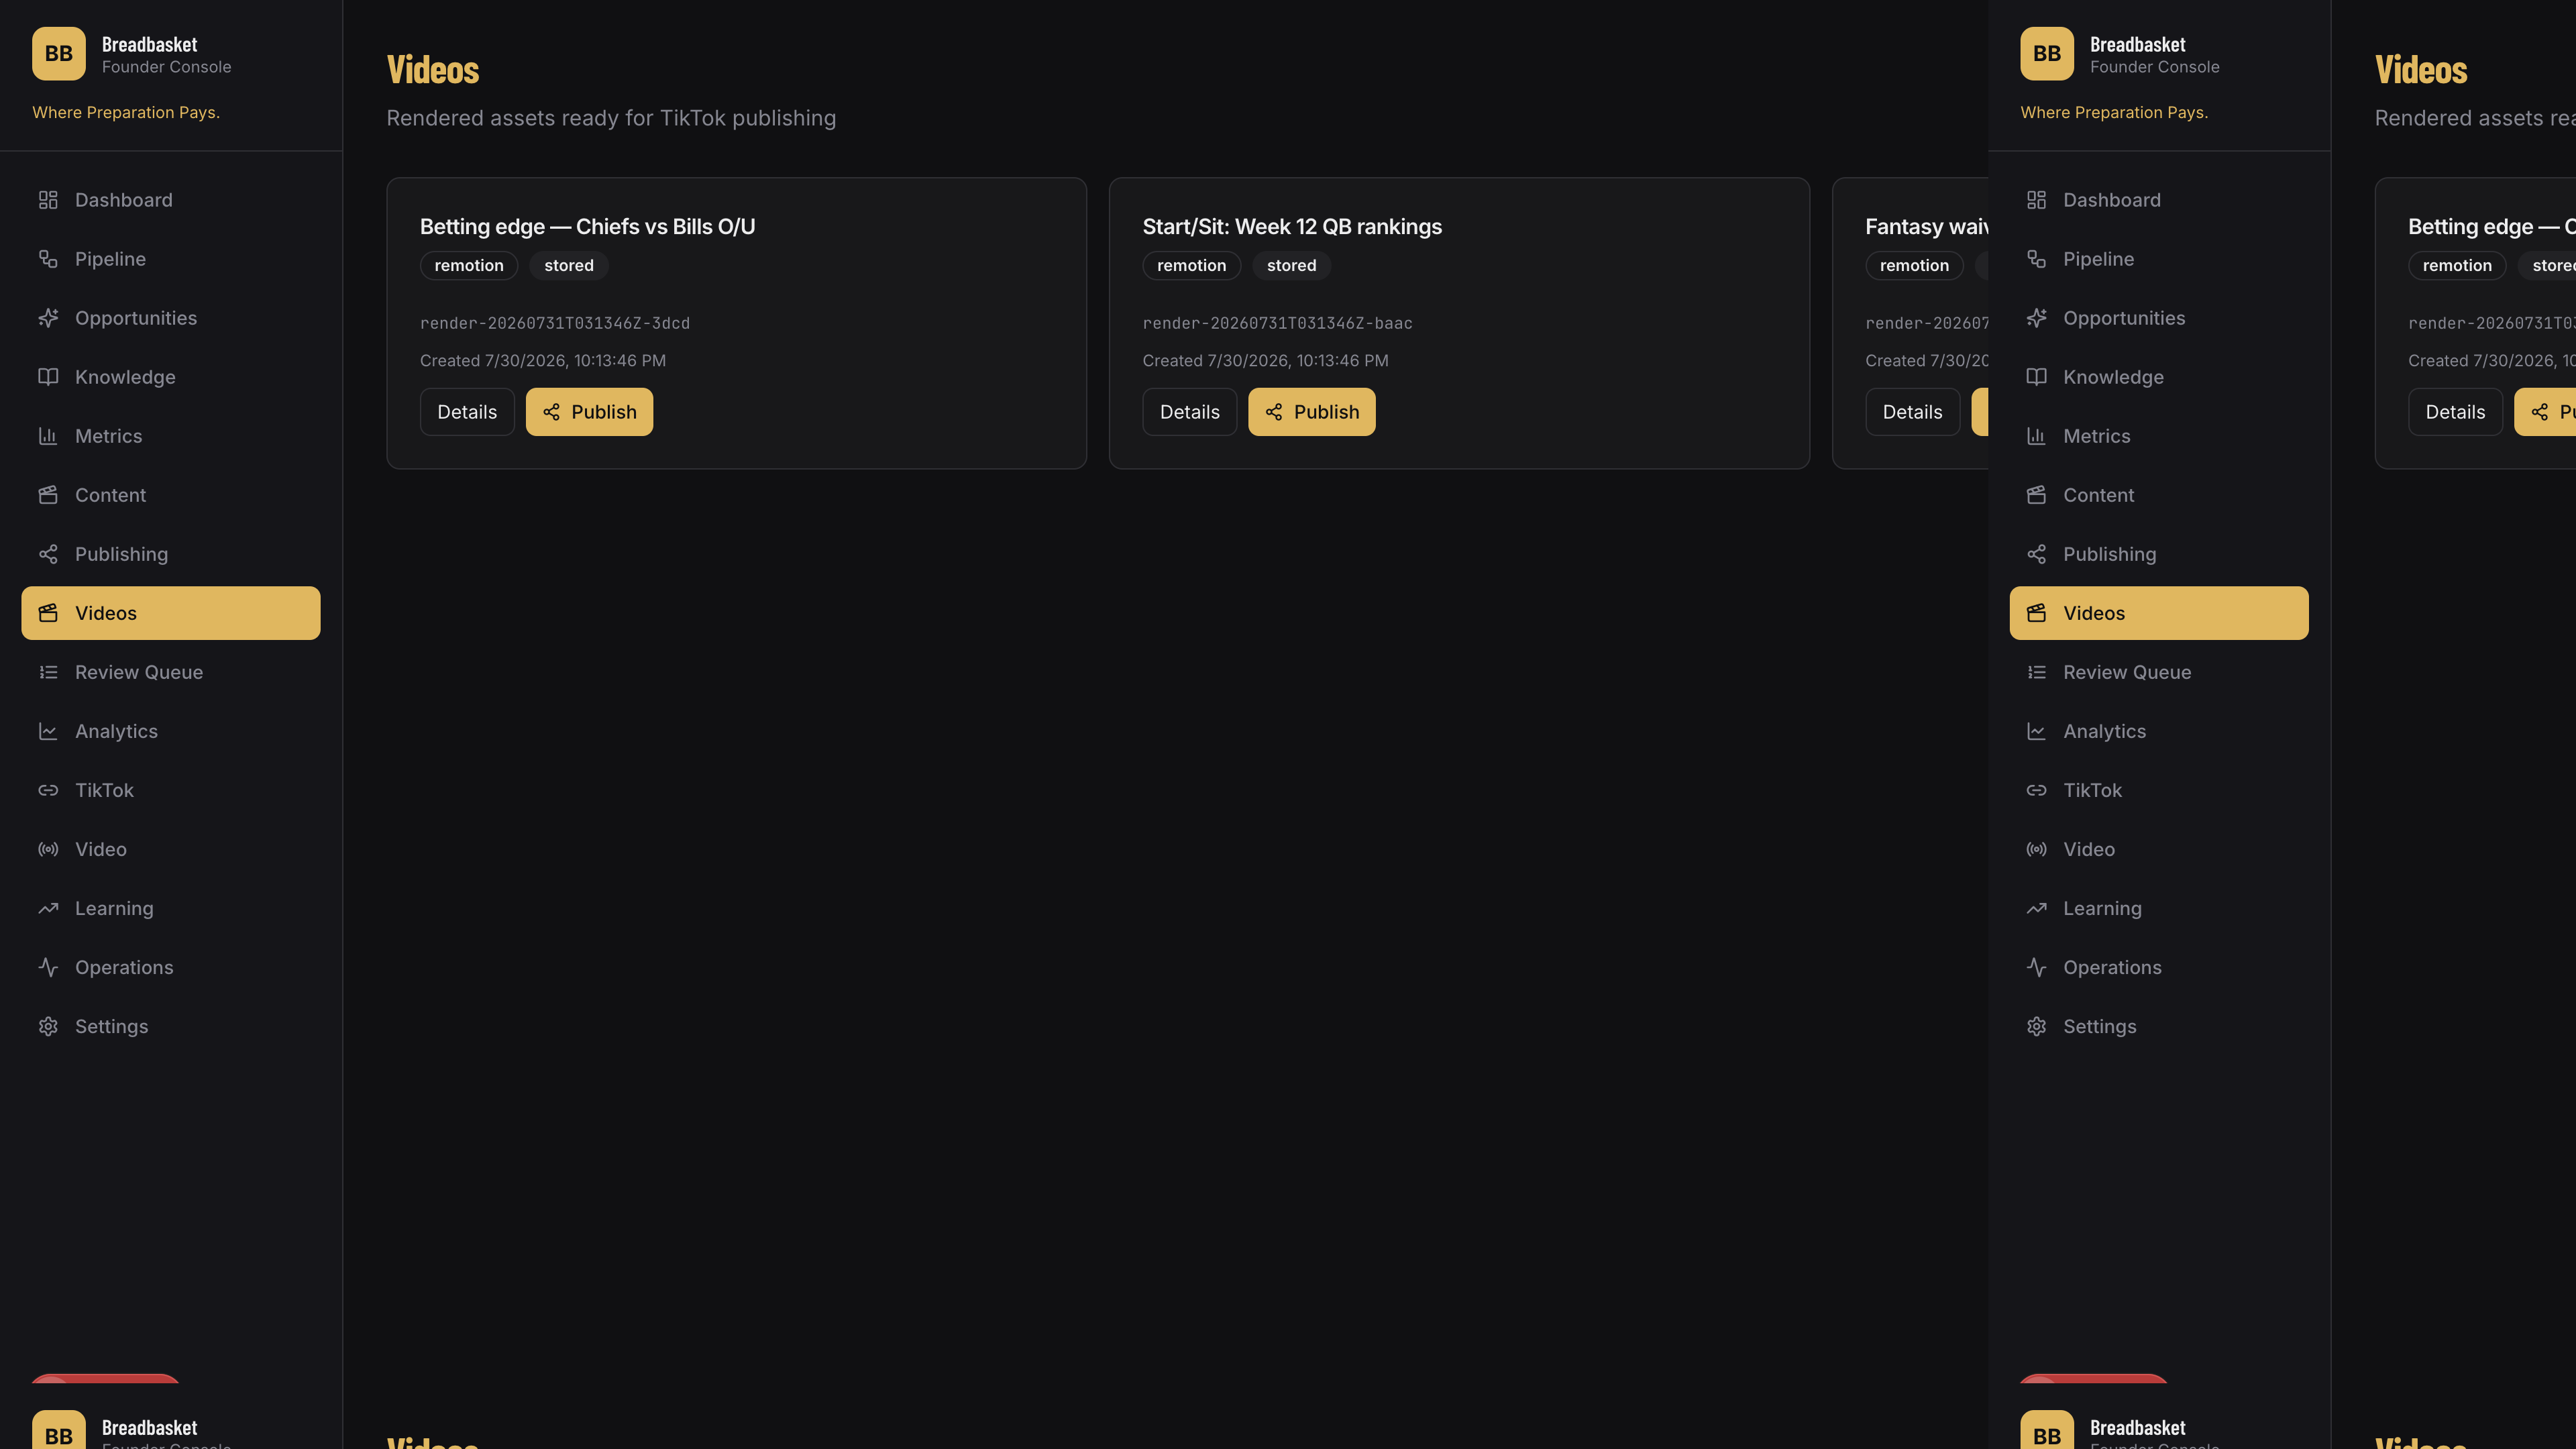The width and height of the screenshot is (2576, 1449).
Task: Click remotion tag on Week 12 QB rankings card
Action: (x=1191, y=265)
